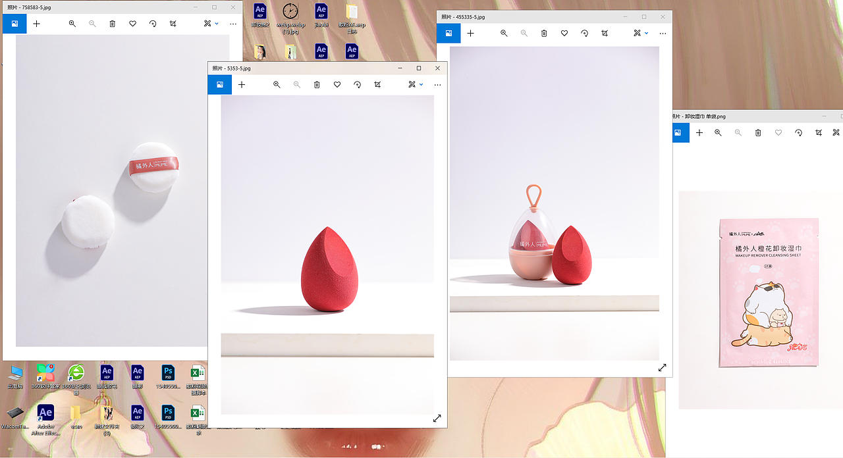This screenshot has width=843, height=458.
Task: Enter full screen in 5353-5.jpg window
Action: coord(437,419)
